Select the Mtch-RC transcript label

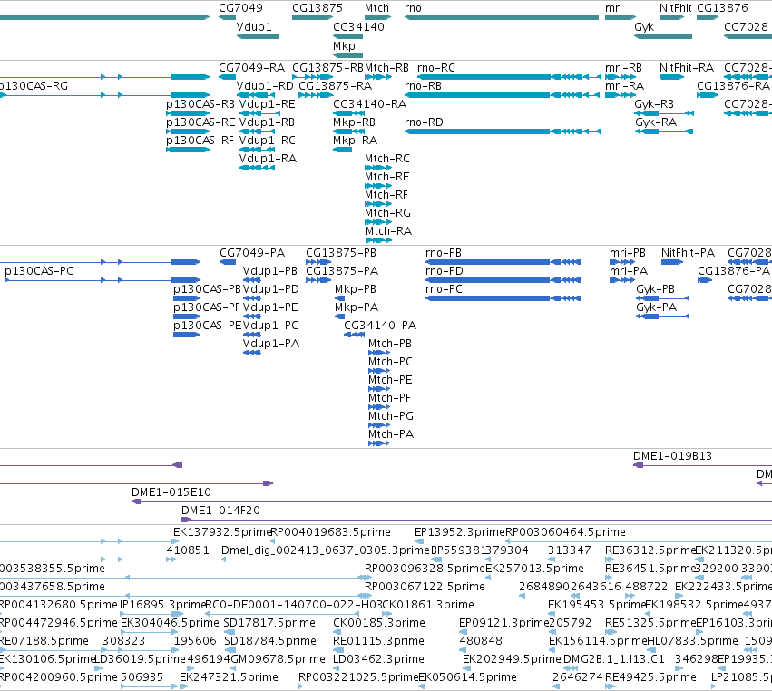tap(387, 158)
